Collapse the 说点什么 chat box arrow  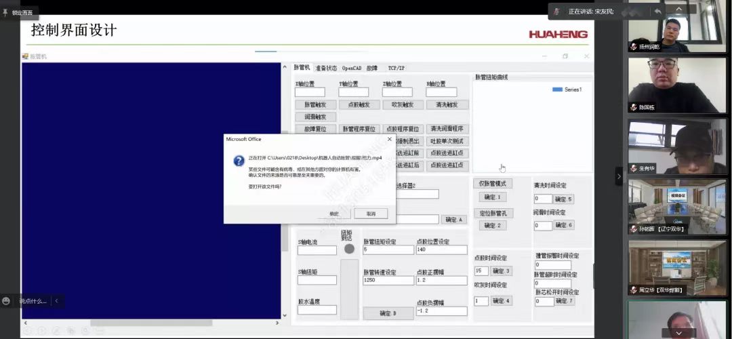[x=56, y=300]
